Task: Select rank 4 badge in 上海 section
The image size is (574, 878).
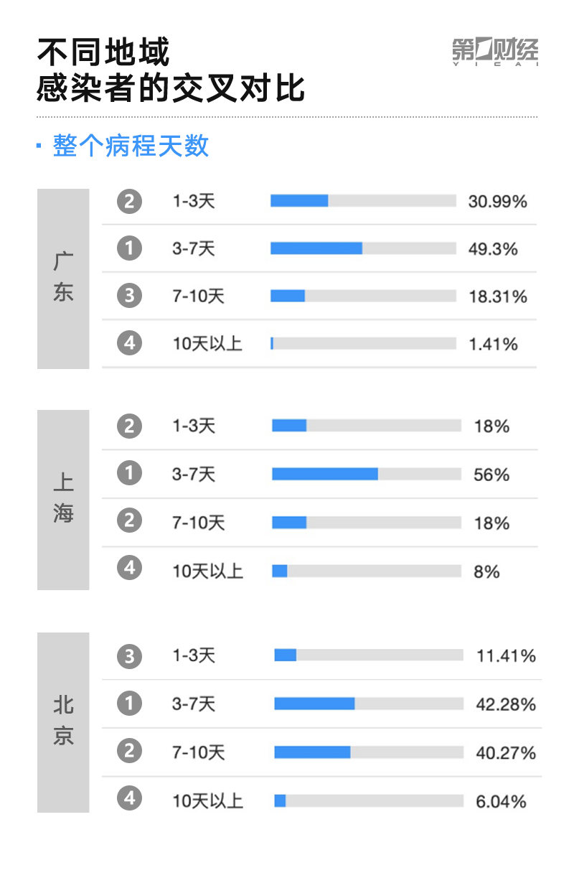Action: [x=129, y=569]
